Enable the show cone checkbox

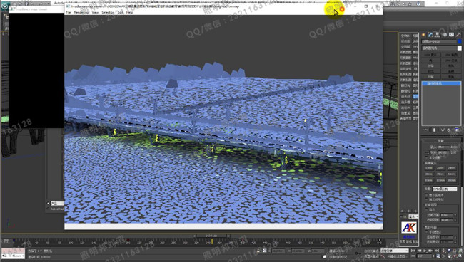[427, 195]
